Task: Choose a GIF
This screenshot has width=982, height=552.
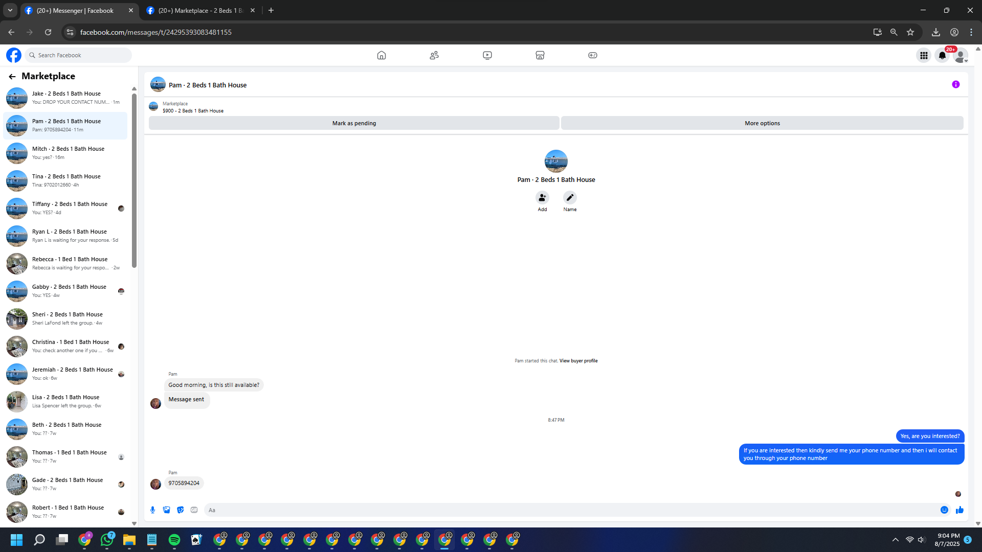Action: coord(194,510)
